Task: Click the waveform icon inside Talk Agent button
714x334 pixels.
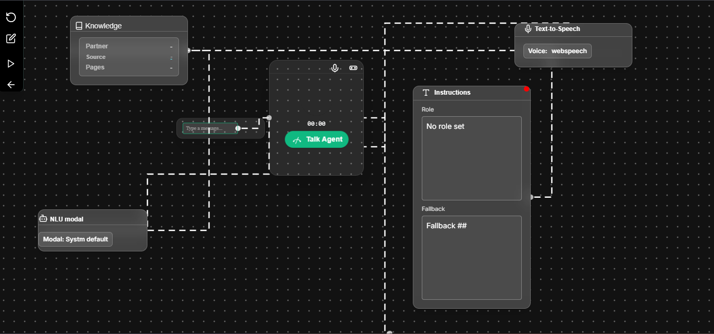Action: (x=297, y=139)
